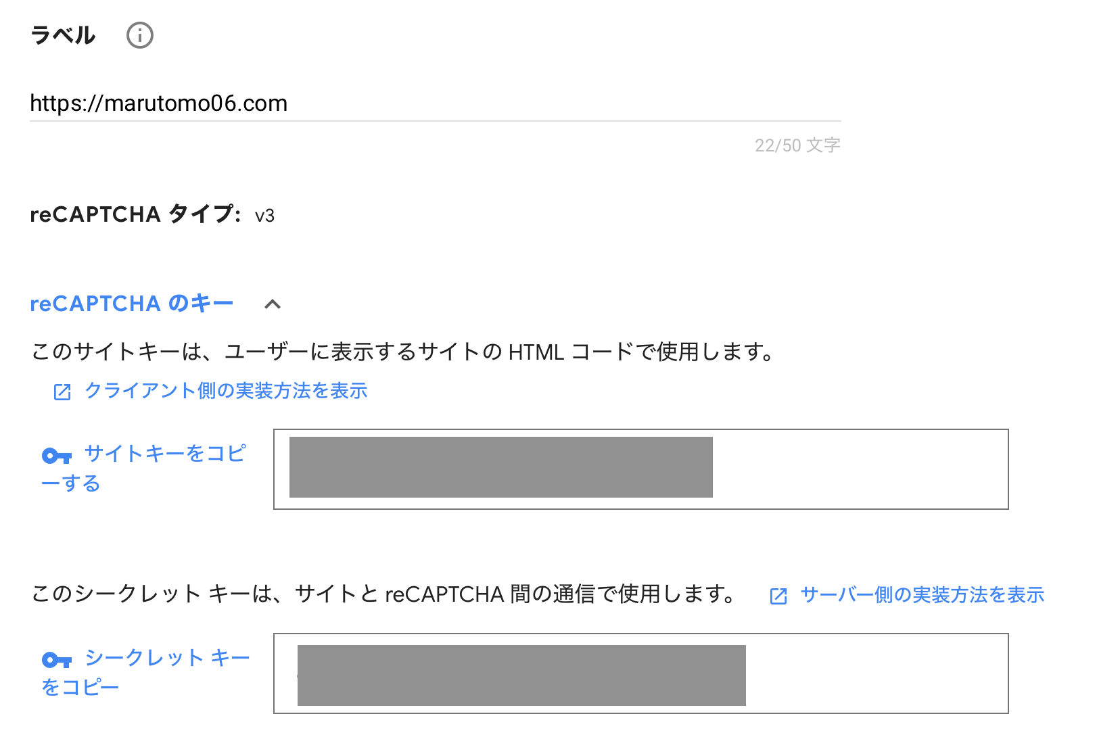Click the masked site key value
This screenshot has width=1097, height=737.
click(x=501, y=467)
